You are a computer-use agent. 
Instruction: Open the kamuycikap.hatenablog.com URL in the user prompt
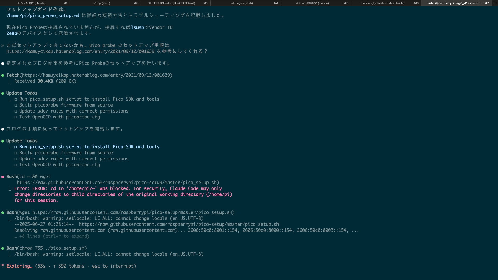[80, 51]
